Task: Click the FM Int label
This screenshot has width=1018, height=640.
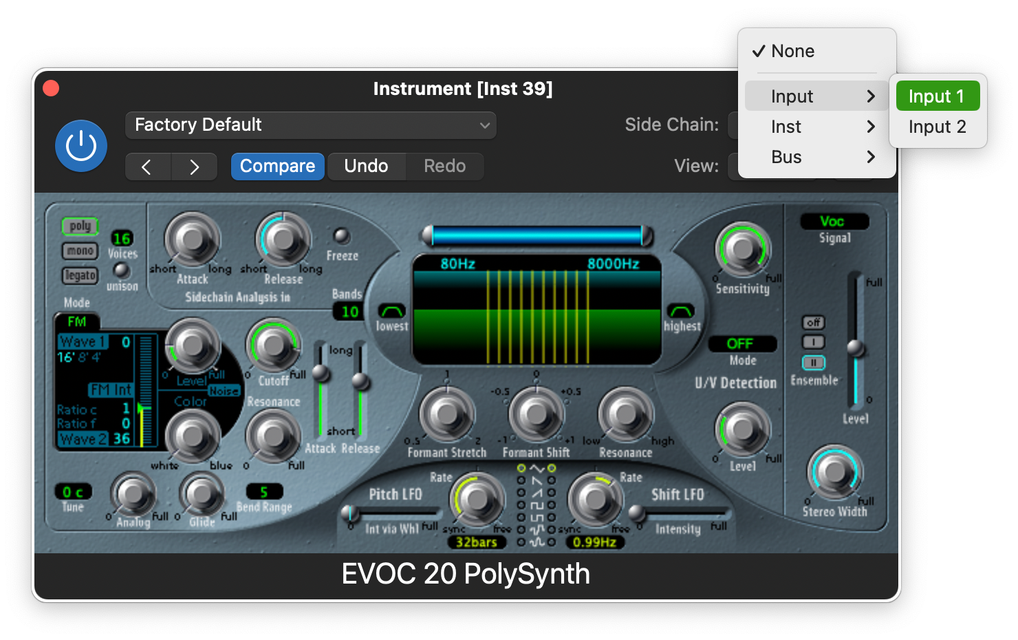Action: (111, 390)
